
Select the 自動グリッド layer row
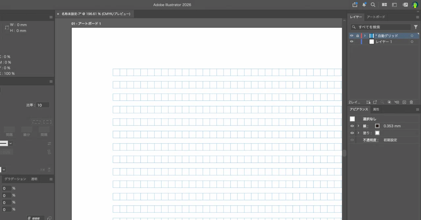[x=384, y=36]
